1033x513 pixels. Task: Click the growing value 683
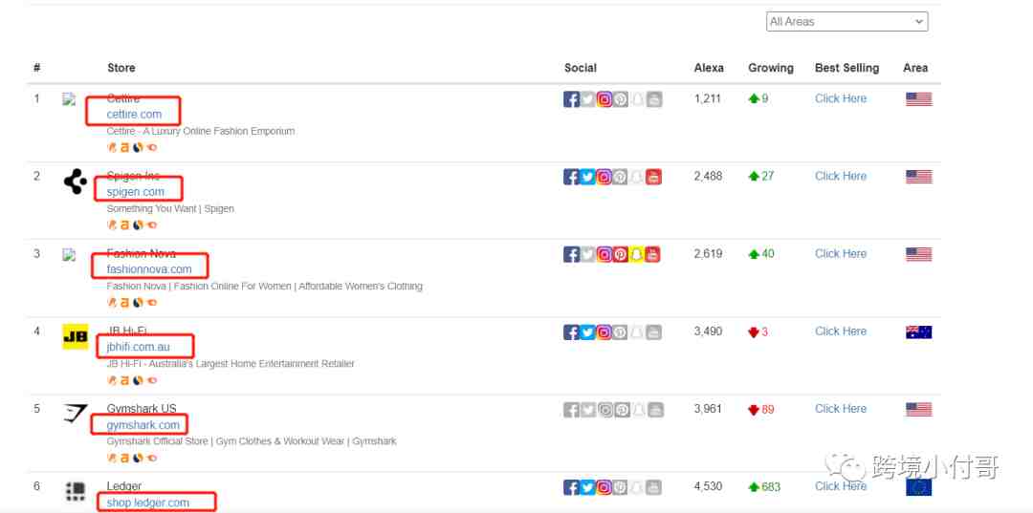coord(771,486)
